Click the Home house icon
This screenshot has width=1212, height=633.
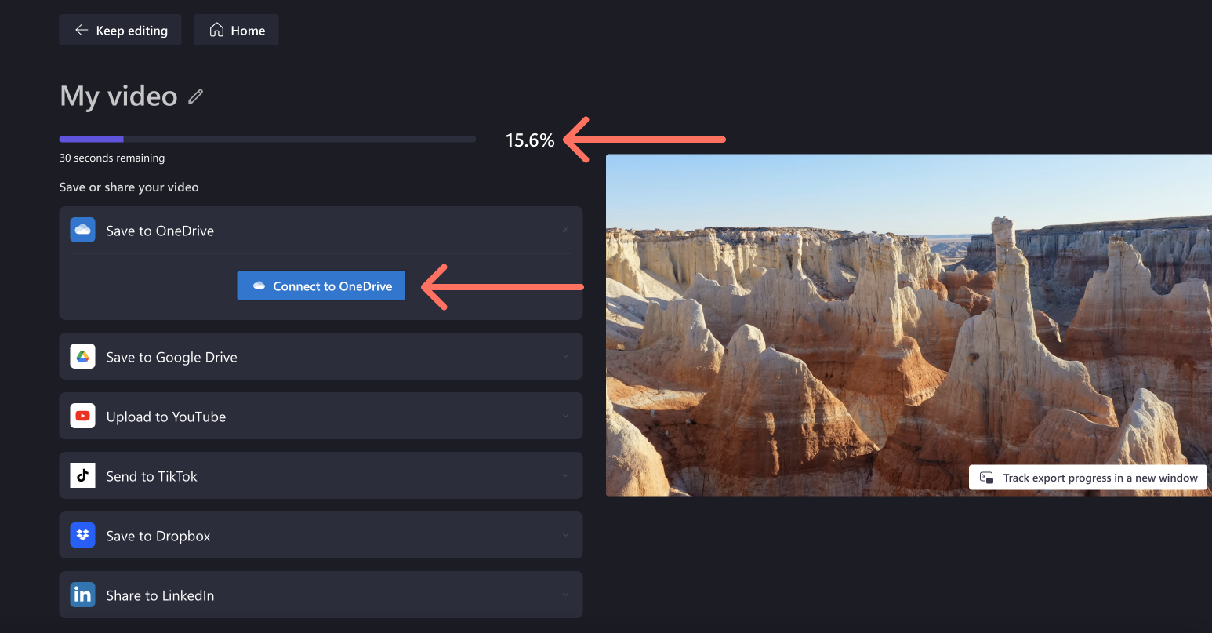click(216, 30)
